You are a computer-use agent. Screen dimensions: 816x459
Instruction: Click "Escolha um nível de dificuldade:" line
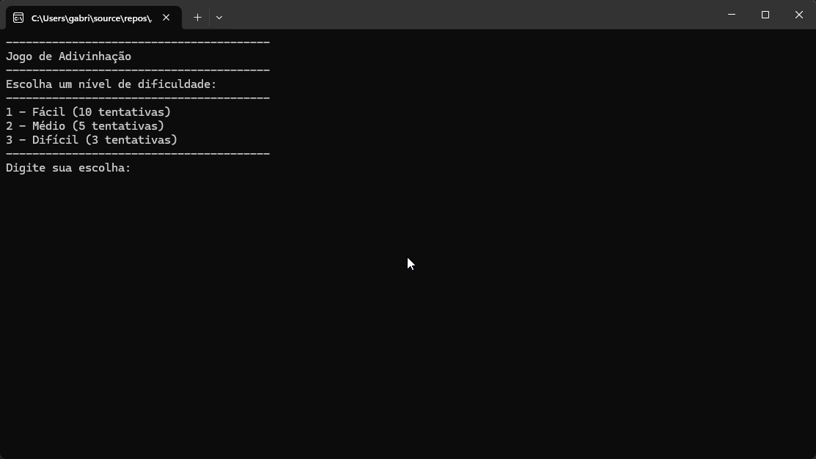click(x=111, y=84)
